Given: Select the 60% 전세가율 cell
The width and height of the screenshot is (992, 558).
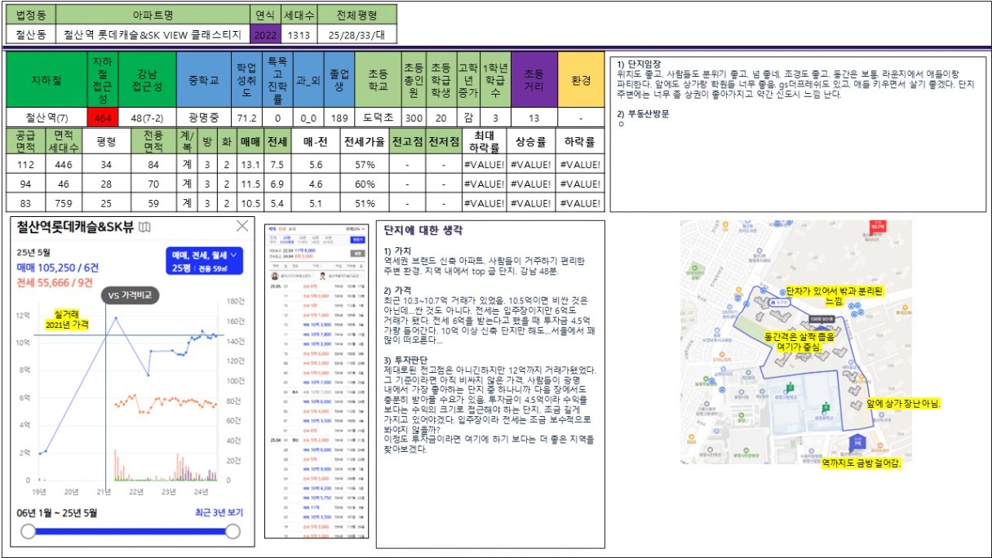Looking at the screenshot, I should (364, 184).
